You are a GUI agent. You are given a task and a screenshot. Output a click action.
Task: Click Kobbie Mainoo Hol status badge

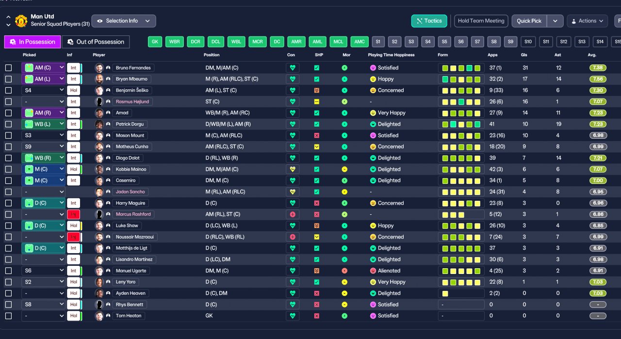pos(73,169)
